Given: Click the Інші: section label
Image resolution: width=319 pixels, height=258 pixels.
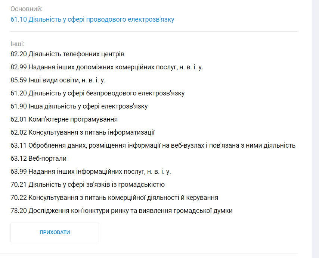Looking at the screenshot, I should pos(18,44).
